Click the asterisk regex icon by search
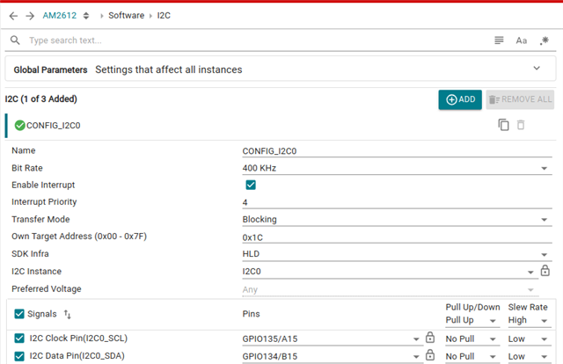The width and height of the screenshot is (563, 364). [x=545, y=40]
